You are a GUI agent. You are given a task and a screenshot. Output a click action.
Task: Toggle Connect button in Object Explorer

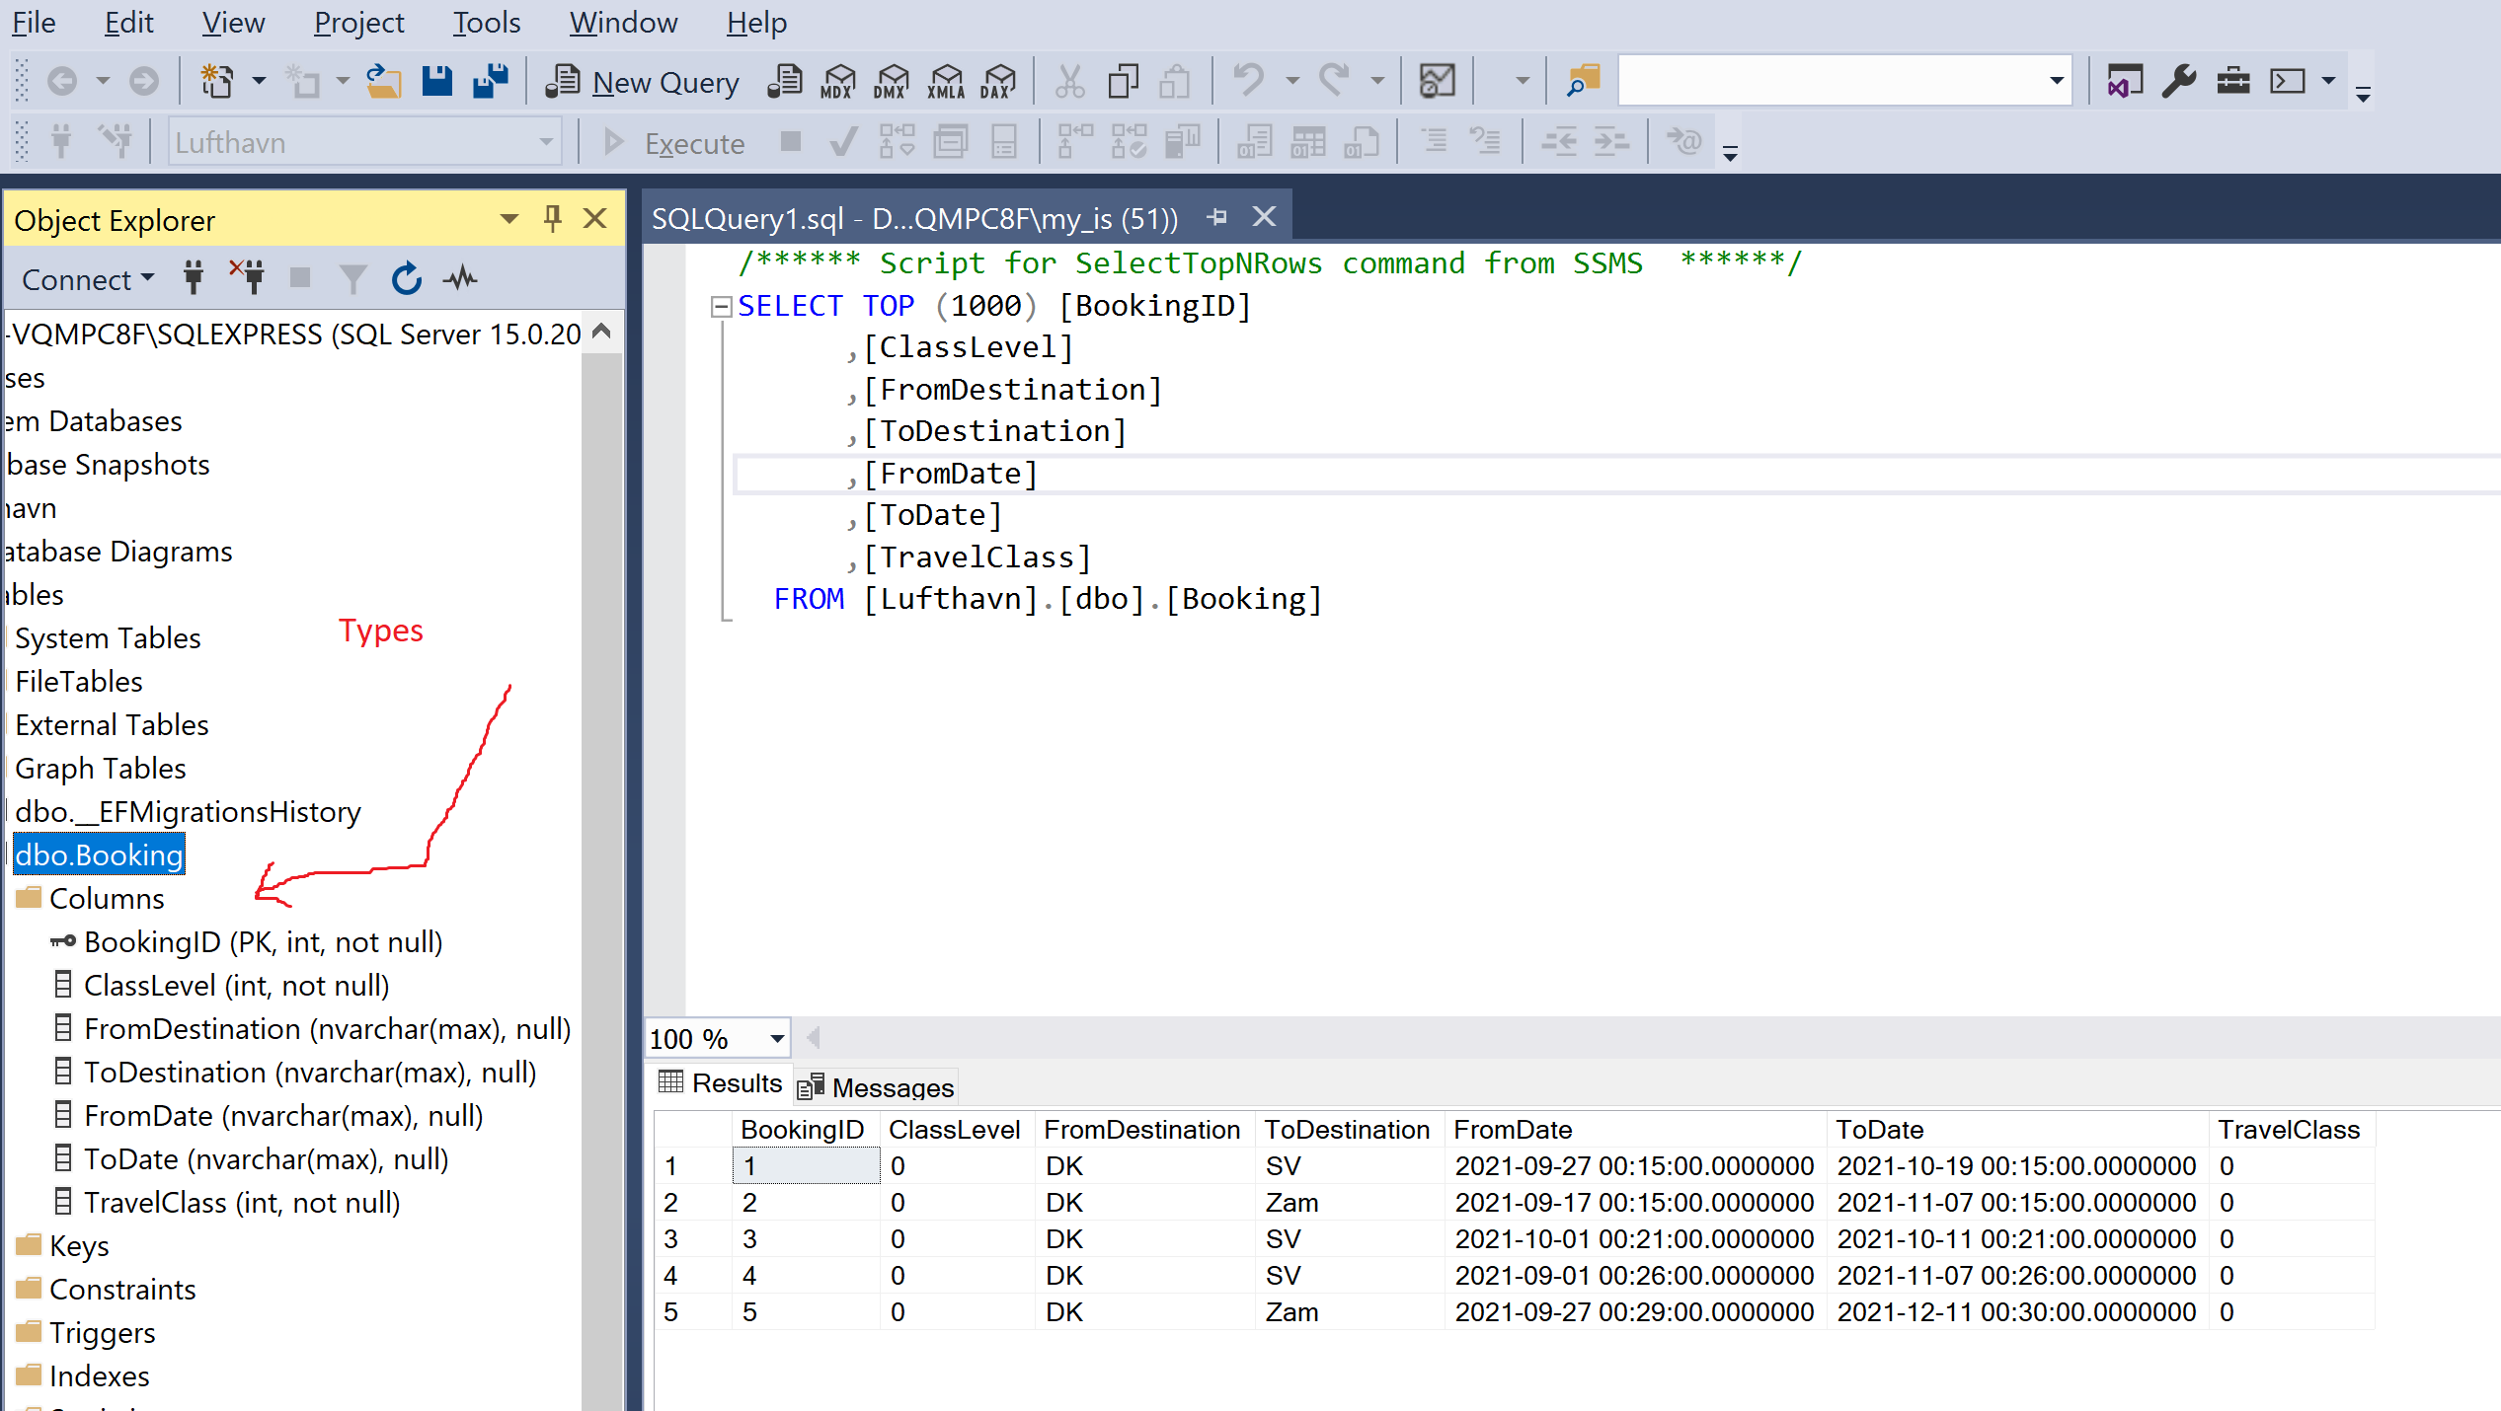point(83,276)
